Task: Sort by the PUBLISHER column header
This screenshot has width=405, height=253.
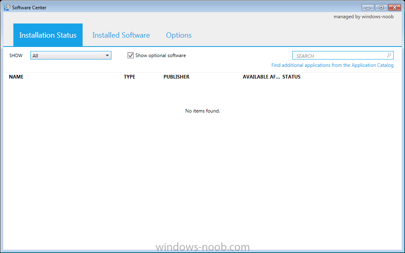Action: pos(177,77)
